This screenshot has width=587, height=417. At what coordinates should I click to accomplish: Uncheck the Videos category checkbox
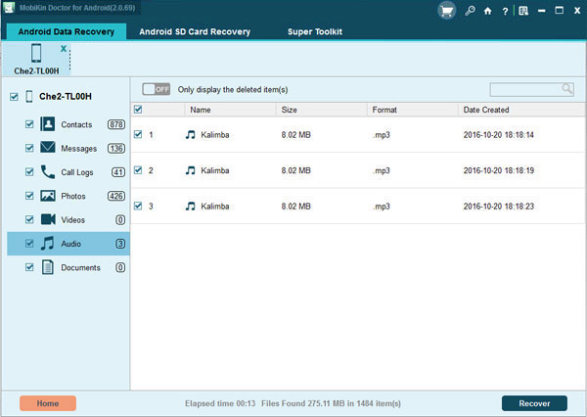point(29,219)
